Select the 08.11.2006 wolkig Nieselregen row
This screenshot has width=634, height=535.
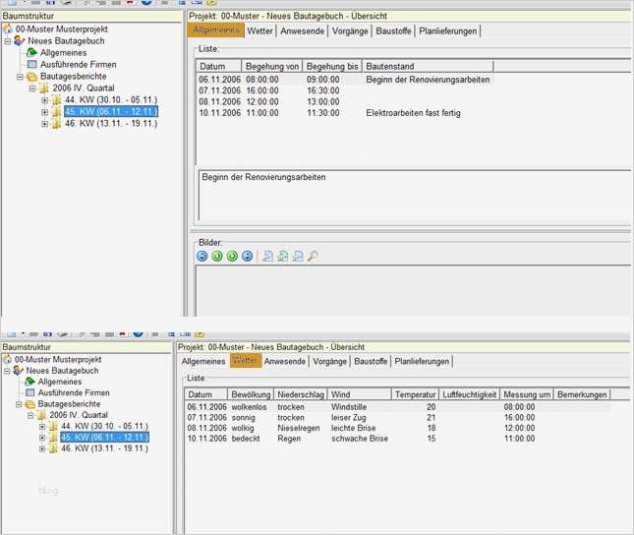click(x=398, y=428)
